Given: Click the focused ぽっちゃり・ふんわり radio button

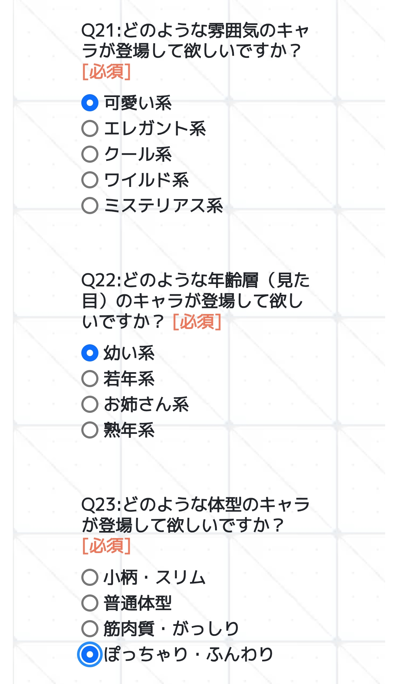Looking at the screenshot, I should tap(90, 654).
